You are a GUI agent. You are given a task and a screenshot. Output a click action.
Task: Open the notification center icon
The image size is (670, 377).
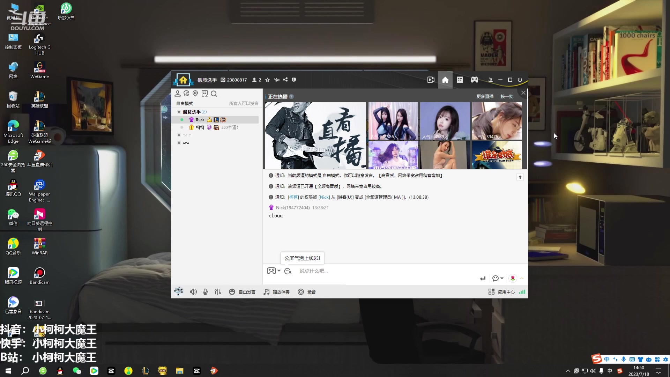pos(658,371)
